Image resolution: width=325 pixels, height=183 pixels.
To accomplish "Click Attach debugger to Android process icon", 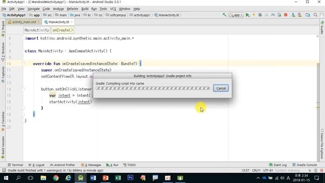I will [279, 15].
